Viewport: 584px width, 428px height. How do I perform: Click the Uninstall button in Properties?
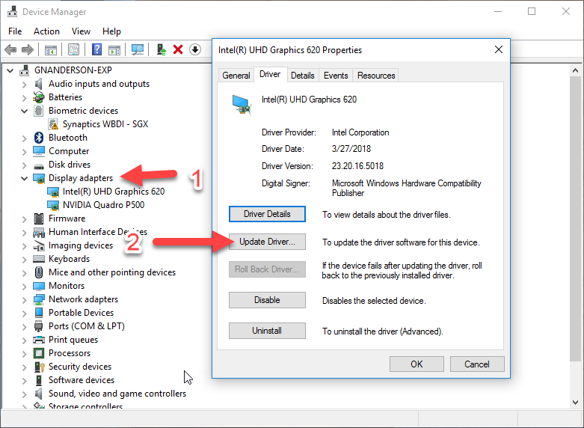tap(267, 331)
